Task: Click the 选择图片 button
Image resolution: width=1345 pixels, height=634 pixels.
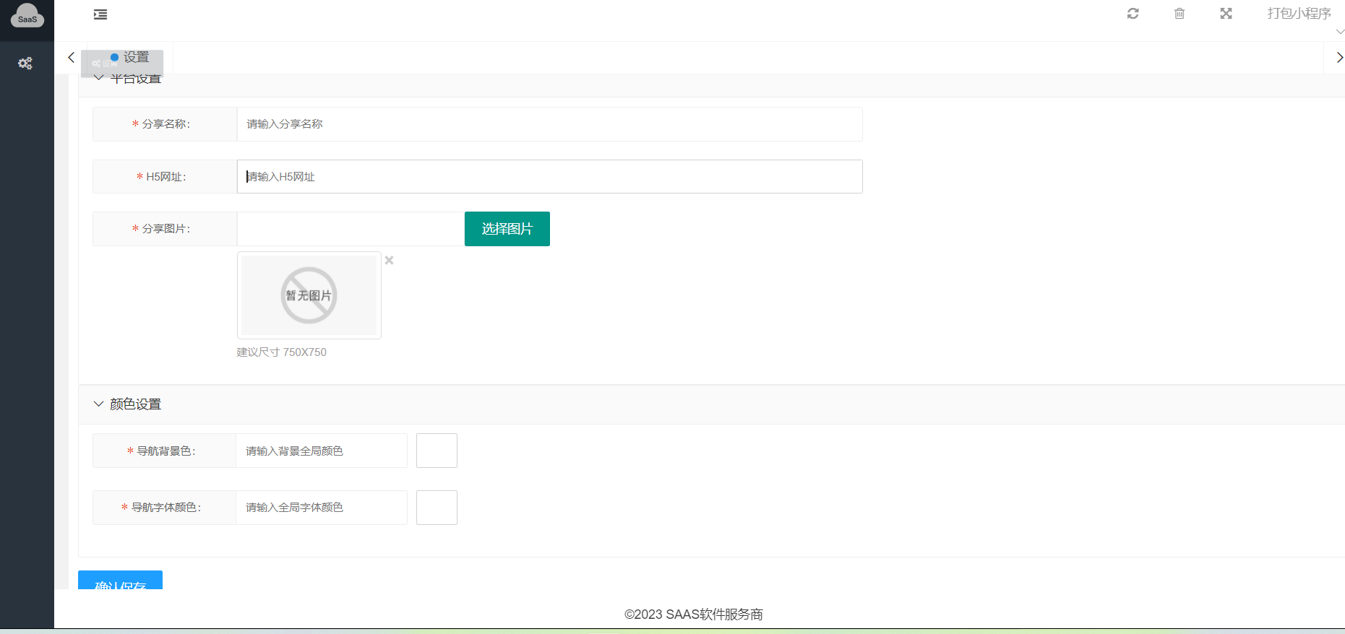Action: click(x=507, y=229)
